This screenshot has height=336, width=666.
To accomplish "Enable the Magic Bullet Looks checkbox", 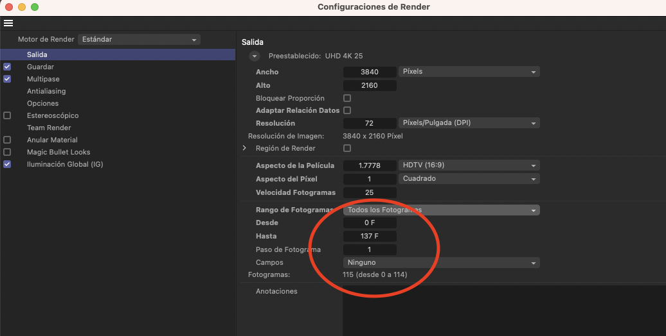I will [7, 152].
